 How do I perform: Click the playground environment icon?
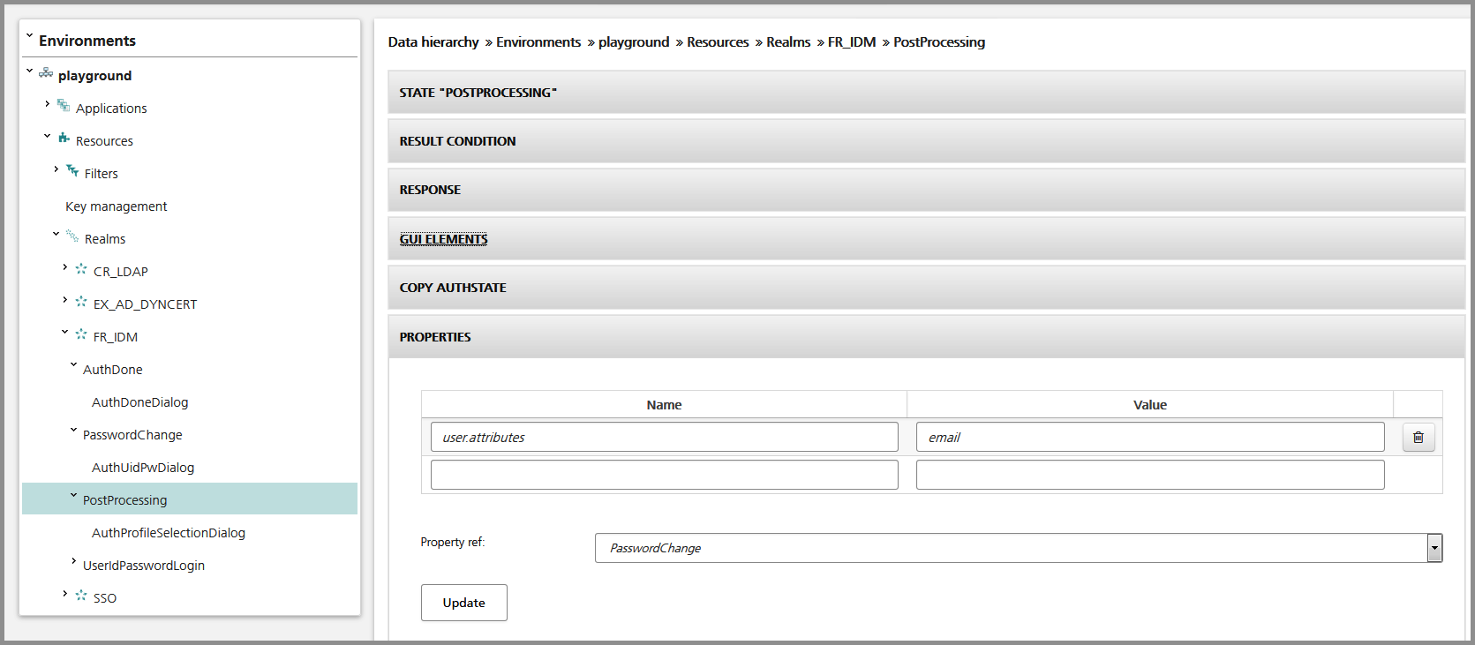pos(46,73)
